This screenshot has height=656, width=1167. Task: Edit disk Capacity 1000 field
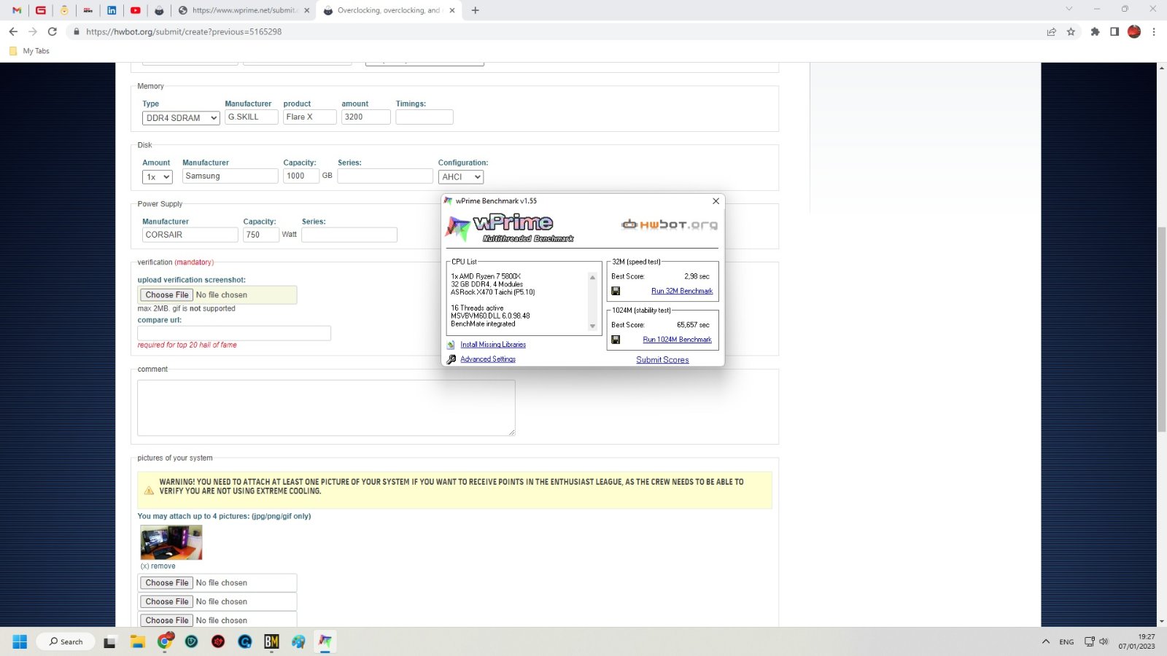click(301, 176)
